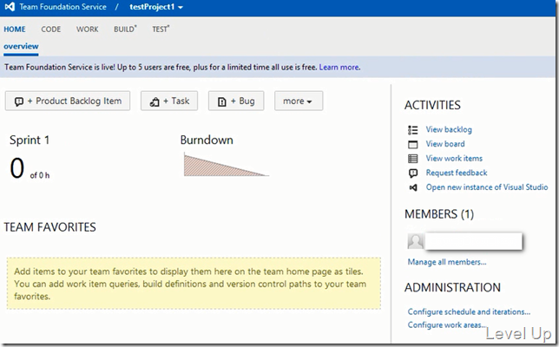Click the Burndown chart thumbnail

click(227, 164)
